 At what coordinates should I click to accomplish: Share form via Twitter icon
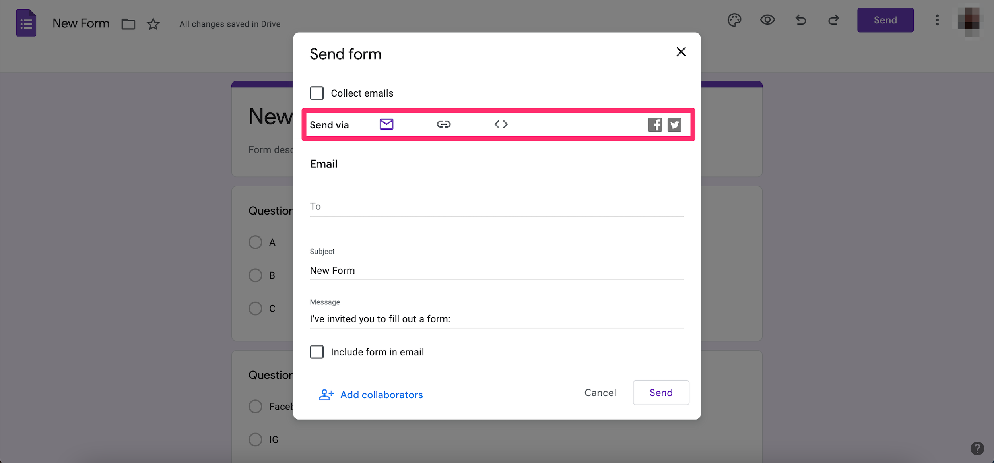(x=673, y=124)
